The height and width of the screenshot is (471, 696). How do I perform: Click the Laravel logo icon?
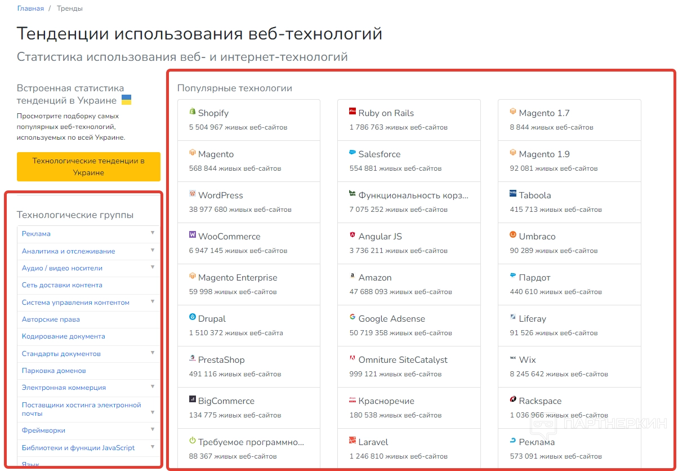[x=353, y=441]
